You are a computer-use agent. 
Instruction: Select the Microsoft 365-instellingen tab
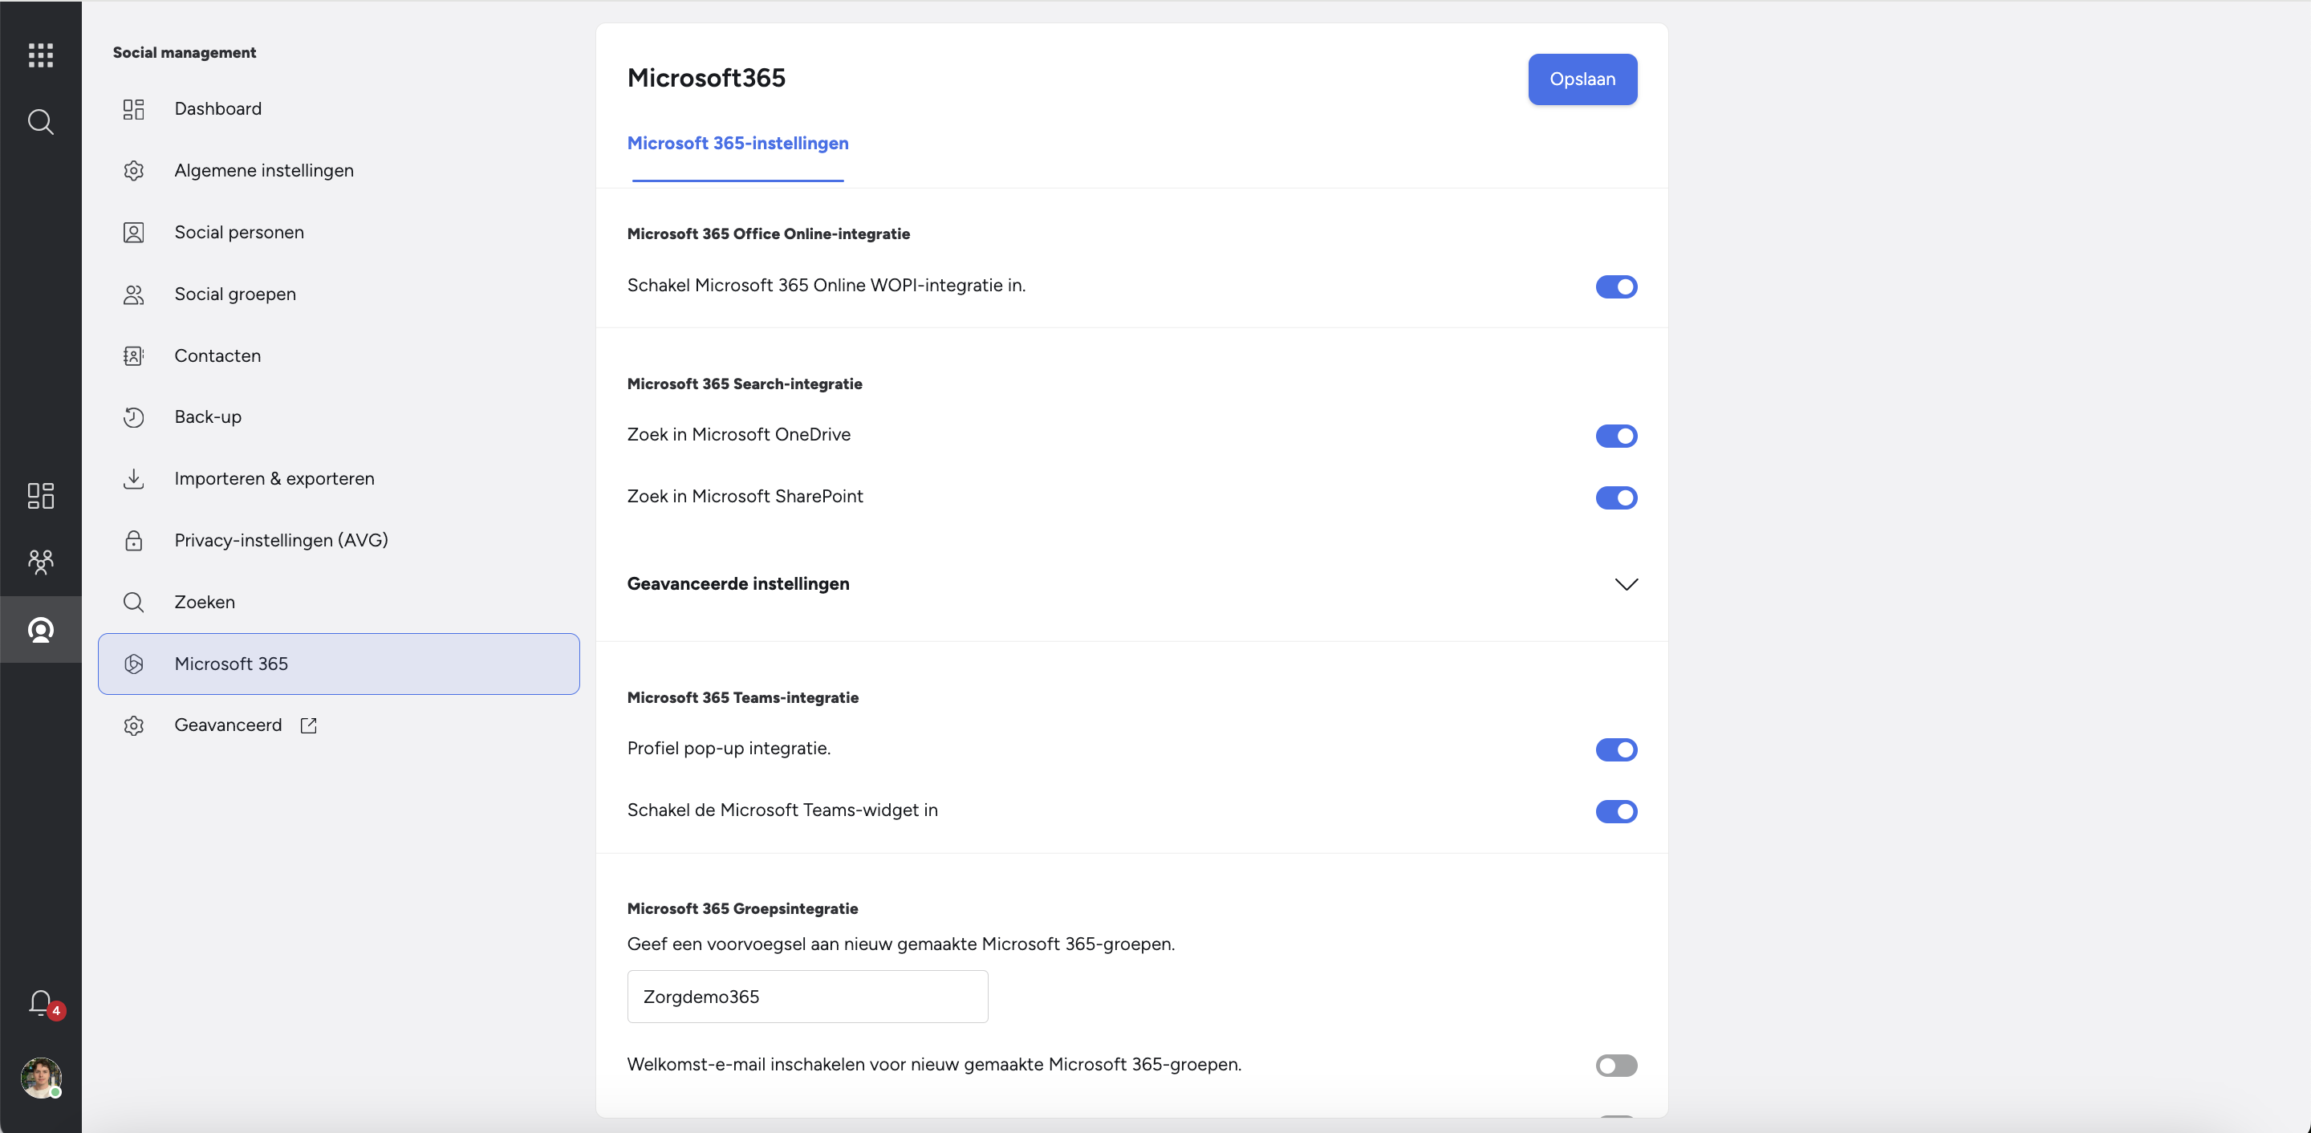tap(737, 144)
